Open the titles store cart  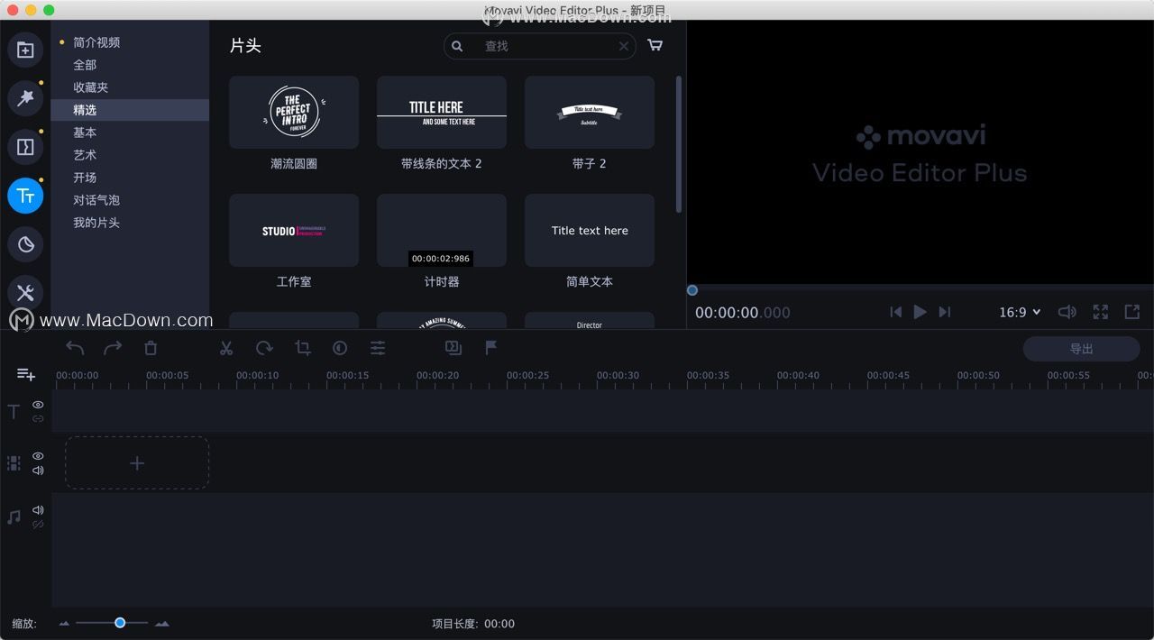[x=655, y=45]
